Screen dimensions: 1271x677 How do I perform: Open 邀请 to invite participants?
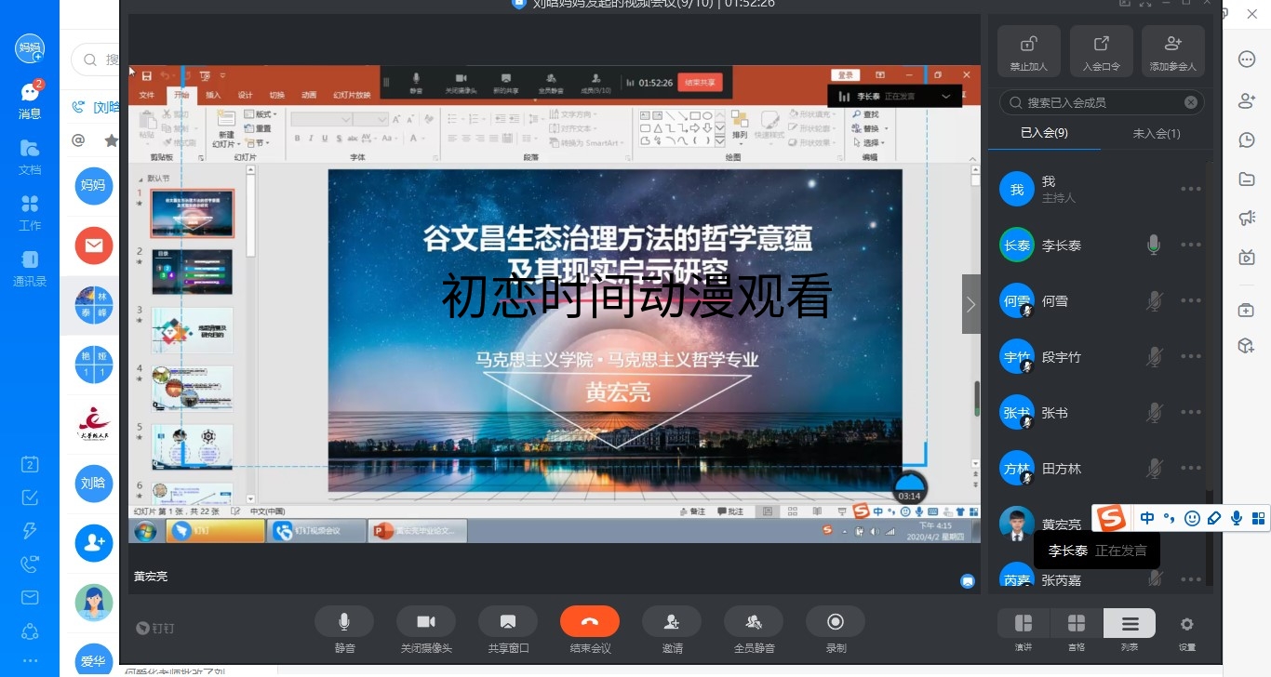672,621
